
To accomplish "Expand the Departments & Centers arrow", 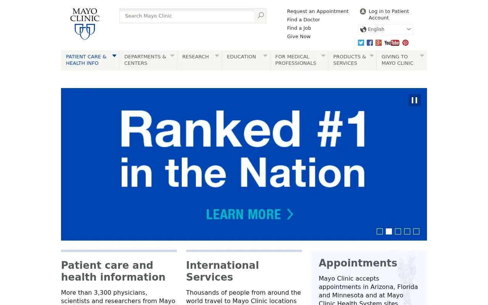I will tap(172, 56).
